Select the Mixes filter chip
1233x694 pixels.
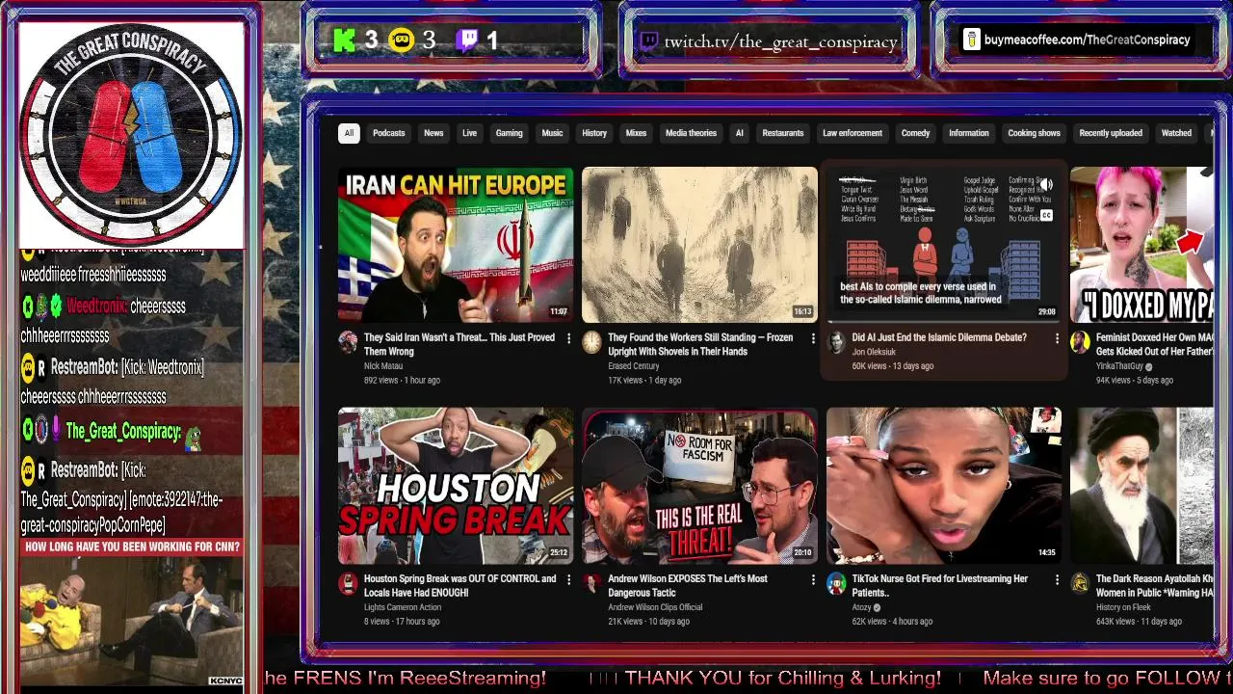click(x=636, y=133)
